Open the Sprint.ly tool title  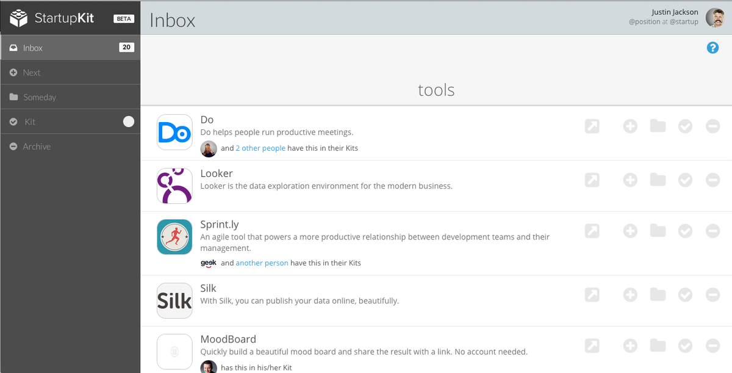pyautogui.click(x=220, y=225)
